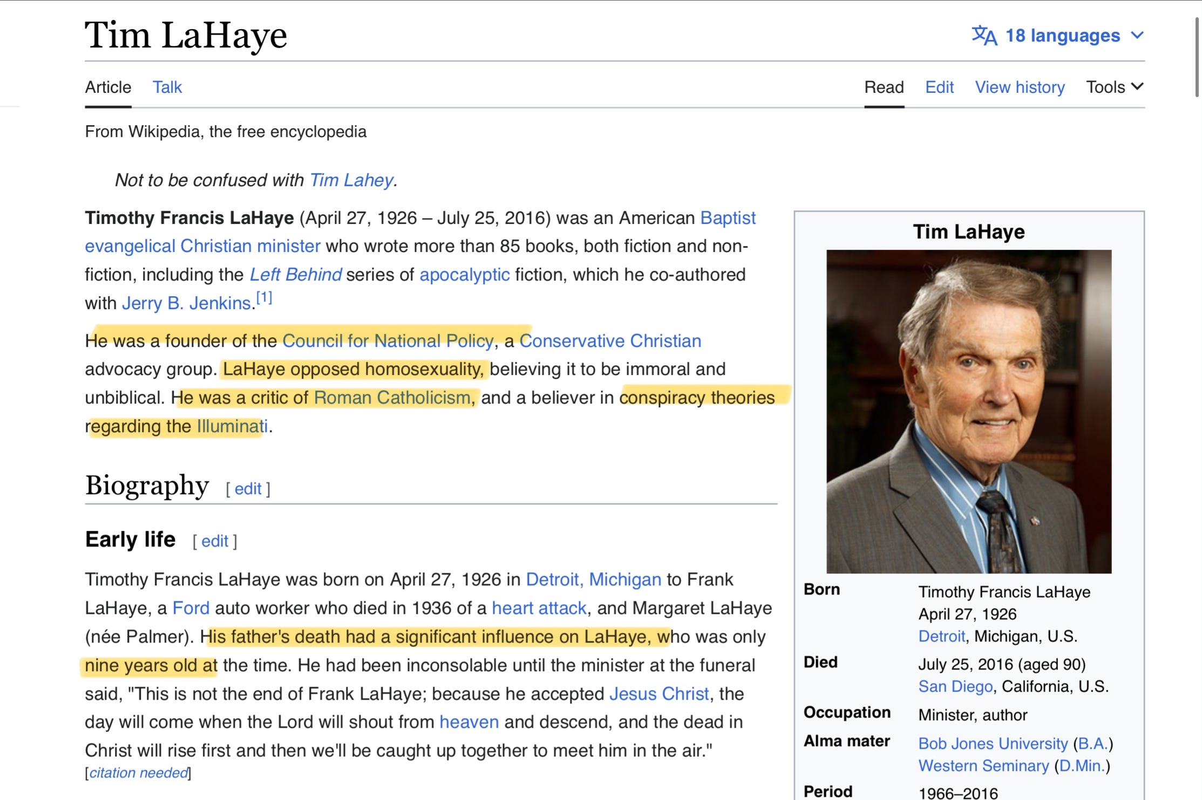Open the Jesus Christ link
Viewport: 1202px width, 800px height.
(x=659, y=694)
